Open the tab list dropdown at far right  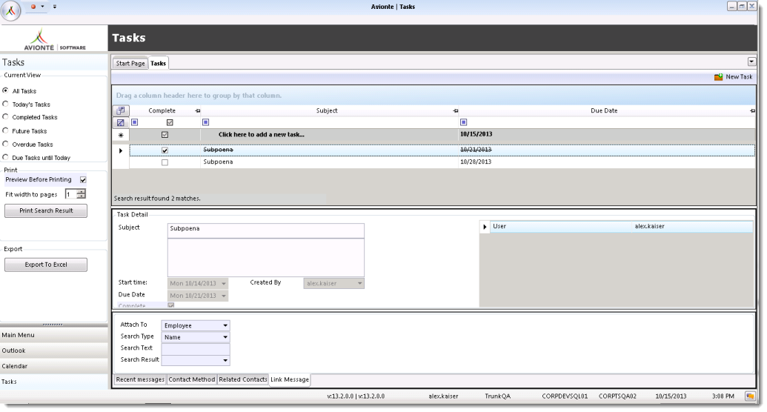(751, 62)
